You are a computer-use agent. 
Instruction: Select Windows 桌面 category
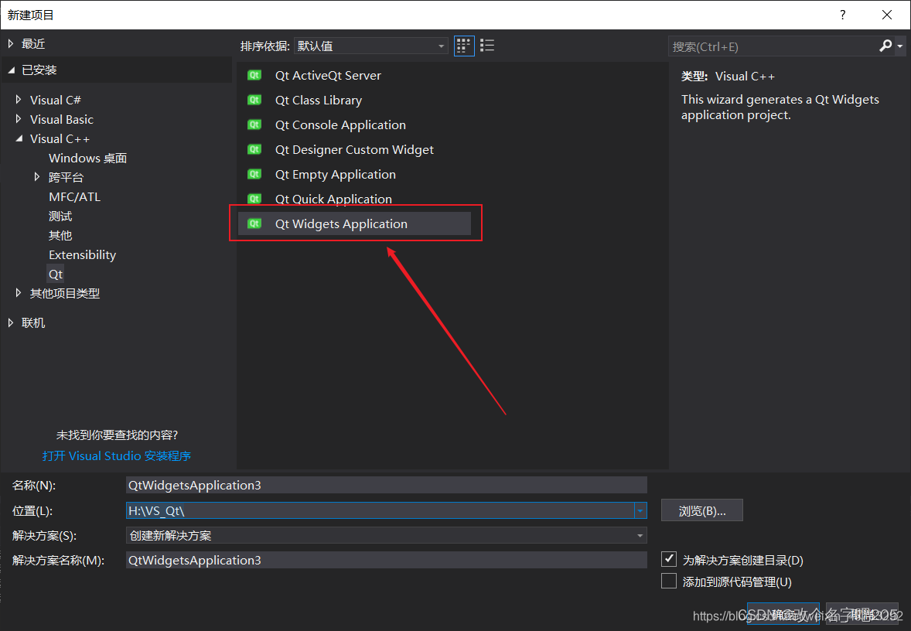point(87,158)
